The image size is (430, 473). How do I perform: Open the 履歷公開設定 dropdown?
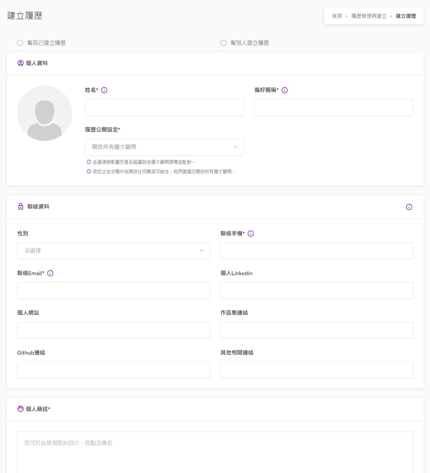164,147
